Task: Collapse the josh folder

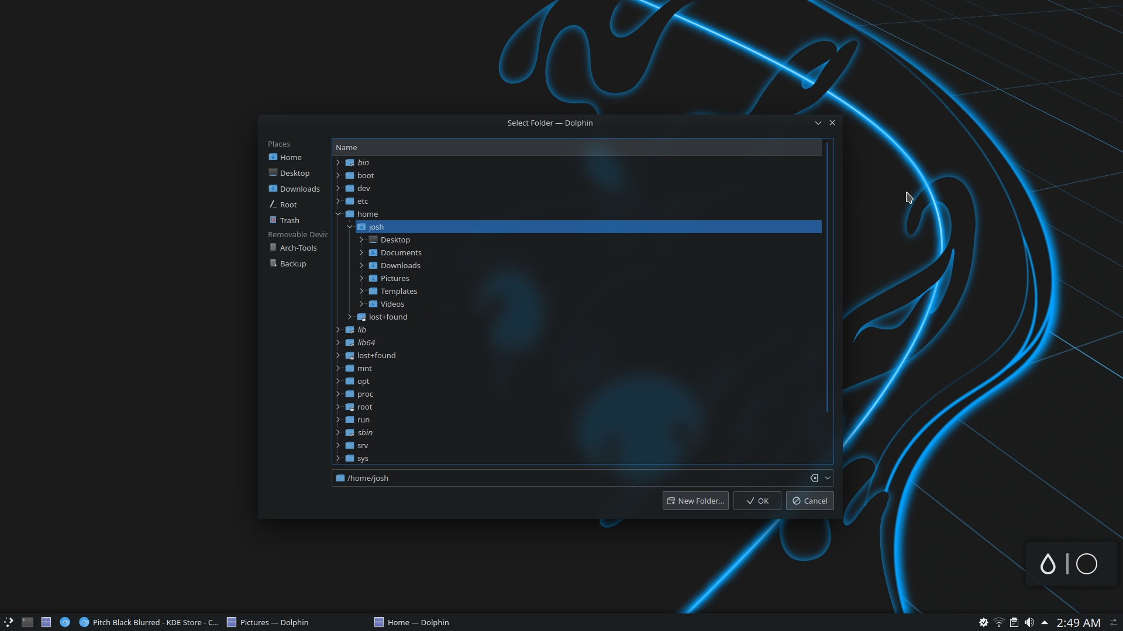Action: coord(350,227)
